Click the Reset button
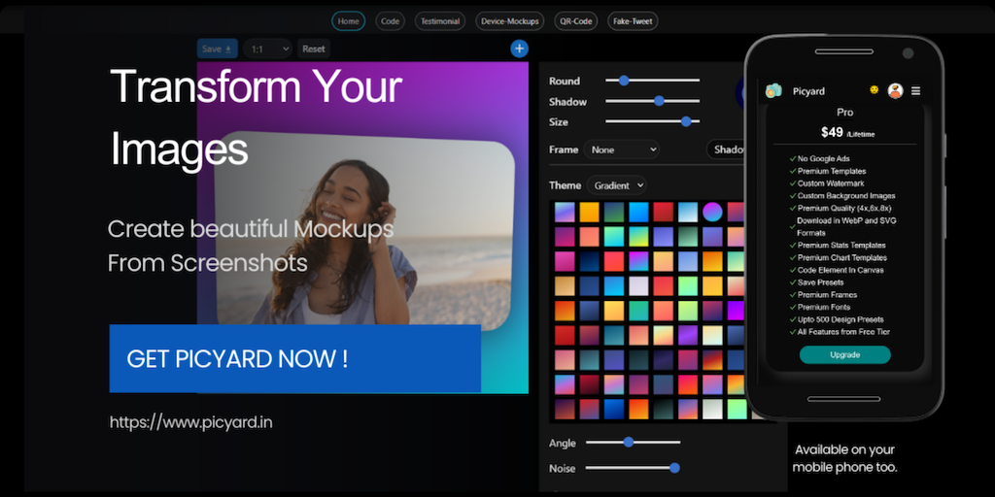Viewport: 995px width, 497px height. click(314, 49)
